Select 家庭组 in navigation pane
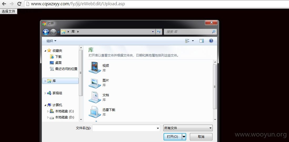The height and width of the screenshot is (142, 289). pyautogui.click(x=57, y=93)
